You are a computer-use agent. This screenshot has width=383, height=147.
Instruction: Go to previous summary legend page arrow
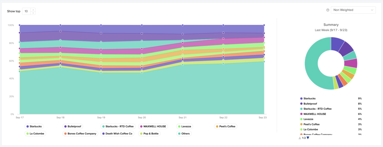point(300,138)
